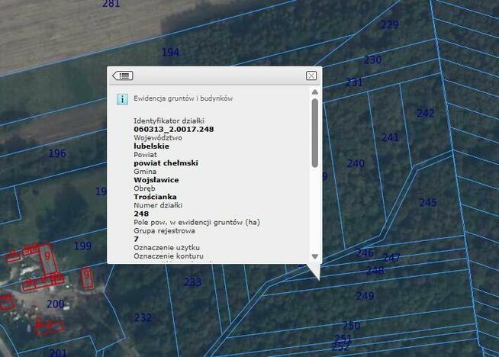Click parcel 200 near the buildings
Image resolution: width=499 pixels, height=357 pixels.
point(55,304)
